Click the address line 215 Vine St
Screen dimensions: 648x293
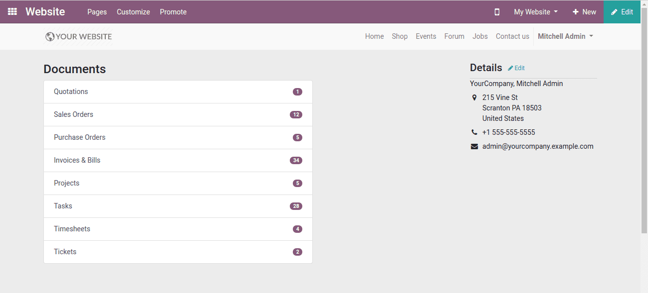(500, 98)
